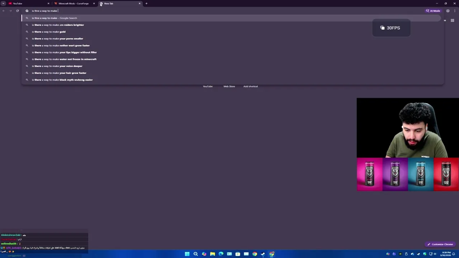This screenshot has height=258, width=459.
Task: Open the notification bell in system tray
Action: (x=454, y=254)
